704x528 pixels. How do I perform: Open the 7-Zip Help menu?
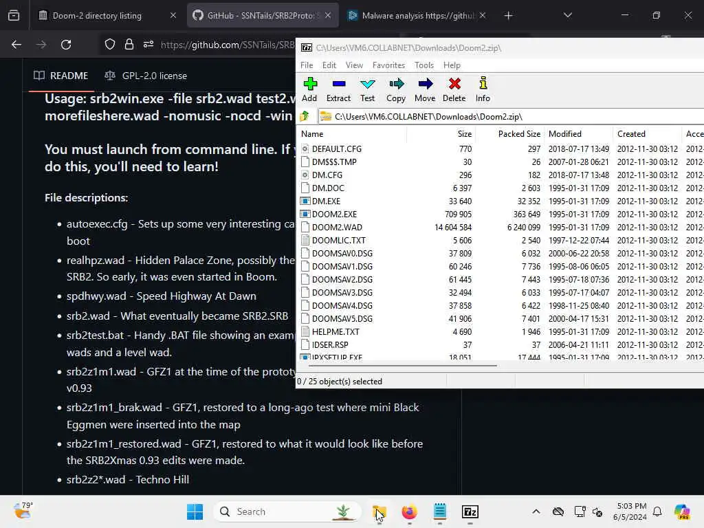pos(452,65)
